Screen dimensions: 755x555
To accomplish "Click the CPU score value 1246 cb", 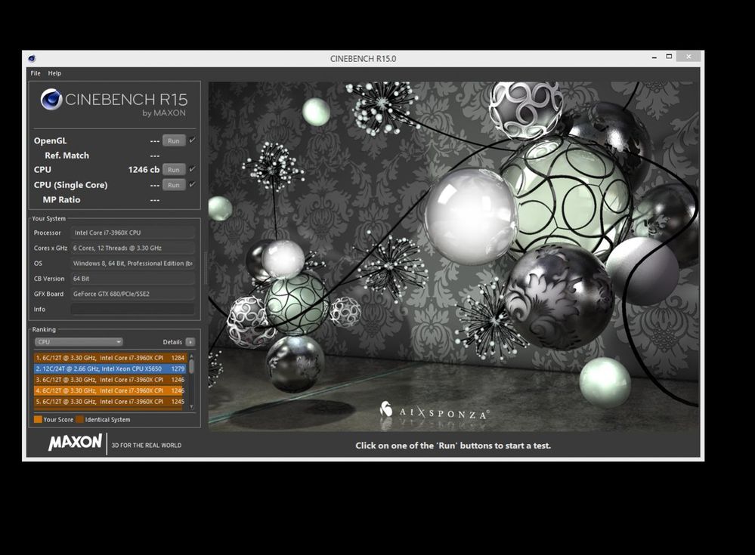I will coord(144,170).
